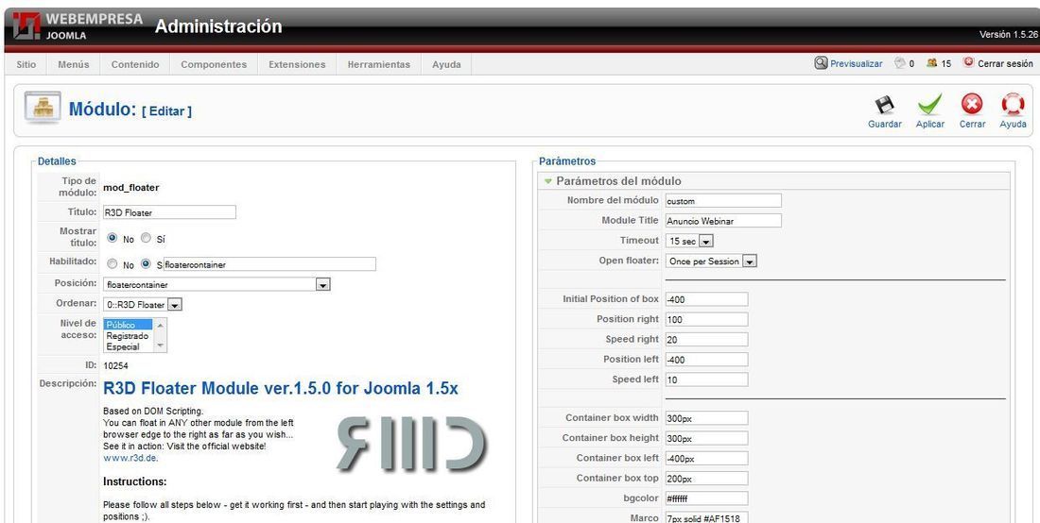
Task: Open the Timeout dropdown
Action: (689, 242)
